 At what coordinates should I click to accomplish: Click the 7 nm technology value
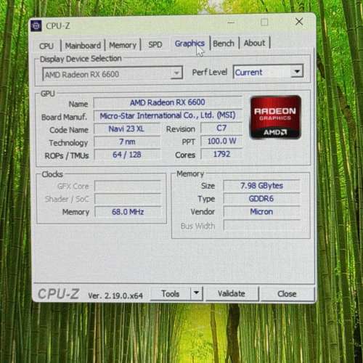coord(127,142)
